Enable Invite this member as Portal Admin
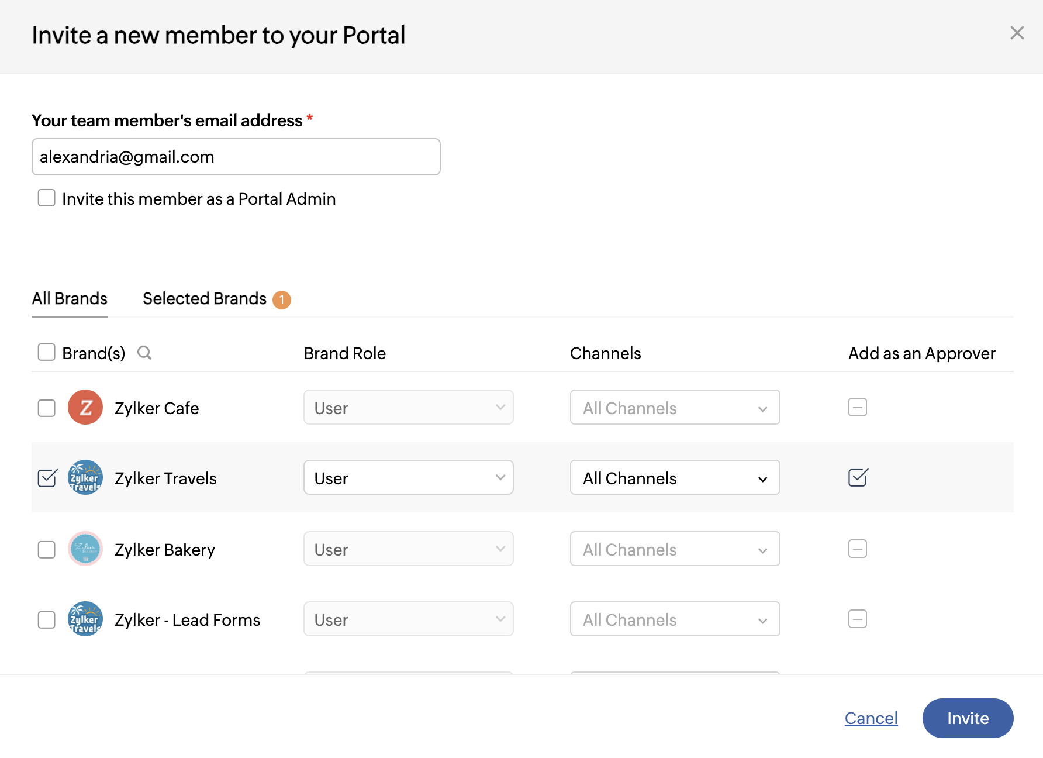Viewport: 1043px width, 758px height. [47, 198]
